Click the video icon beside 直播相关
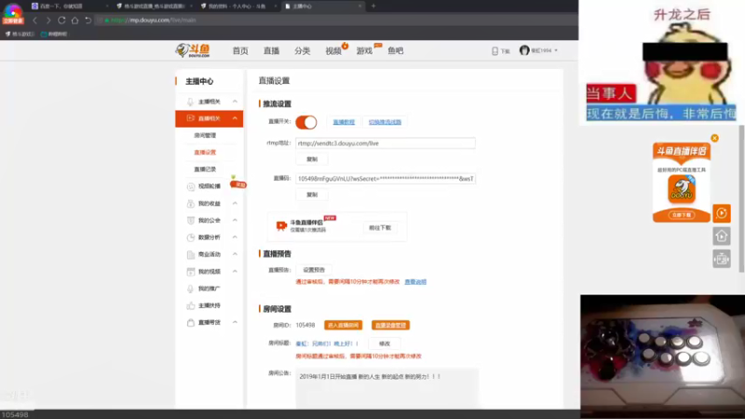The image size is (745, 419). (x=190, y=118)
